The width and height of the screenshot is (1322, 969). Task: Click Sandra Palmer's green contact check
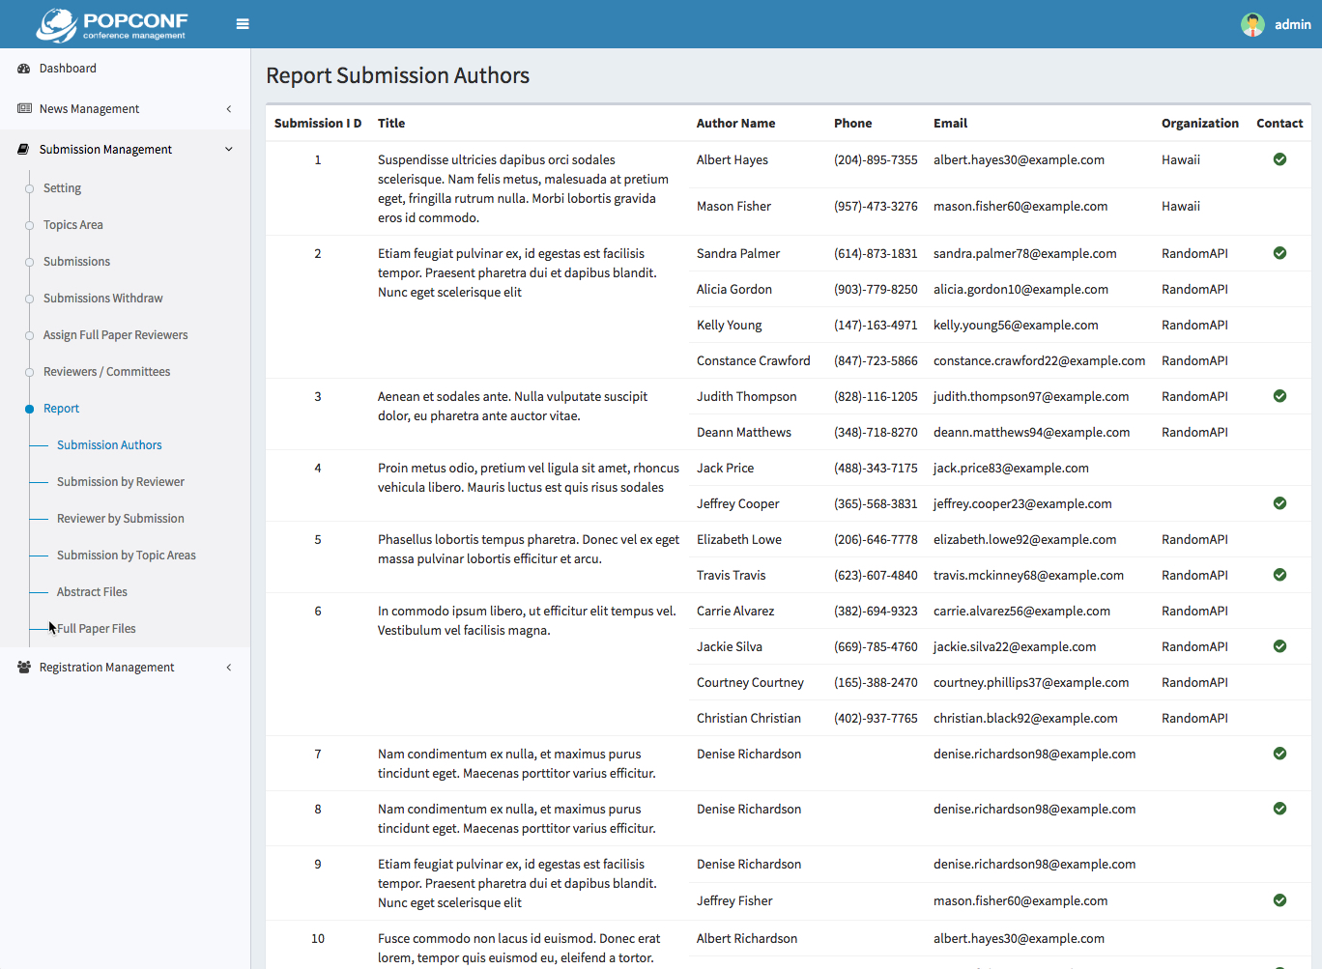click(1279, 253)
